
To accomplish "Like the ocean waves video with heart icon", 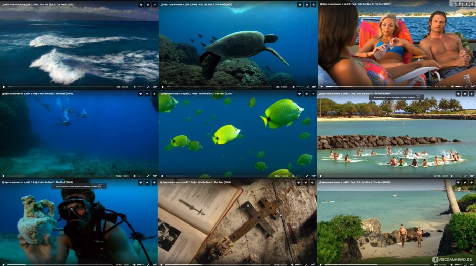I will (x=141, y=4).
